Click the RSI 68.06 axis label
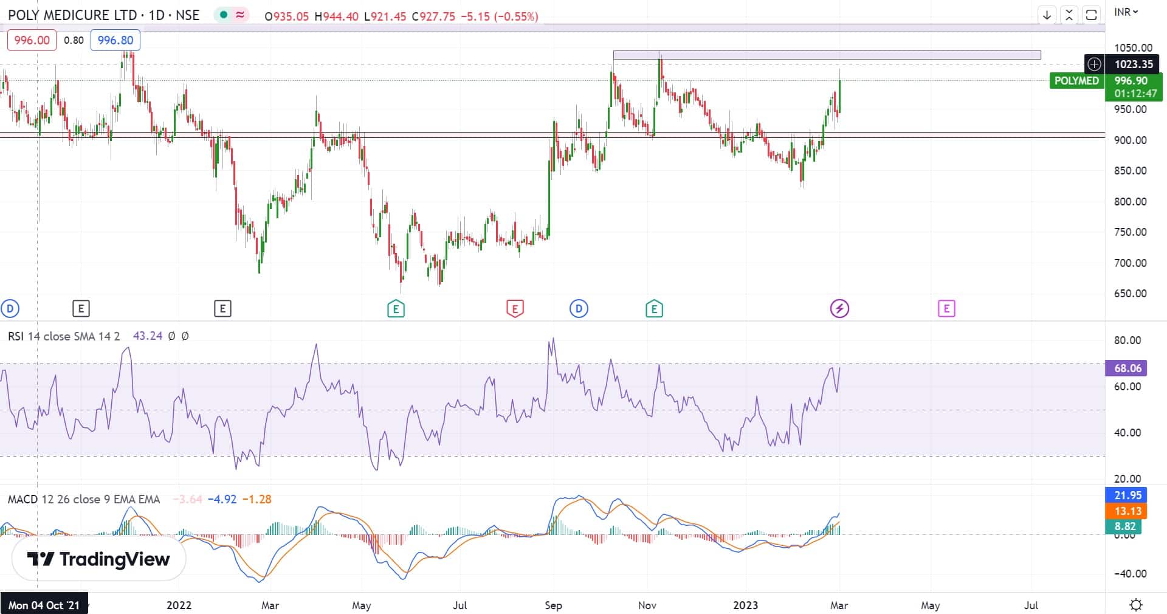Image resolution: width=1167 pixels, height=614 pixels. pos(1127,368)
